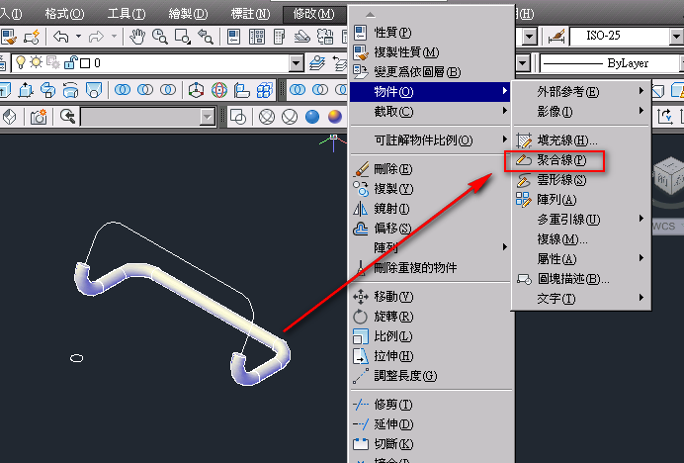Screen dimensions: 684x463
Task: Switch to 2D Wireframe visual style icon
Action: click(238, 117)
